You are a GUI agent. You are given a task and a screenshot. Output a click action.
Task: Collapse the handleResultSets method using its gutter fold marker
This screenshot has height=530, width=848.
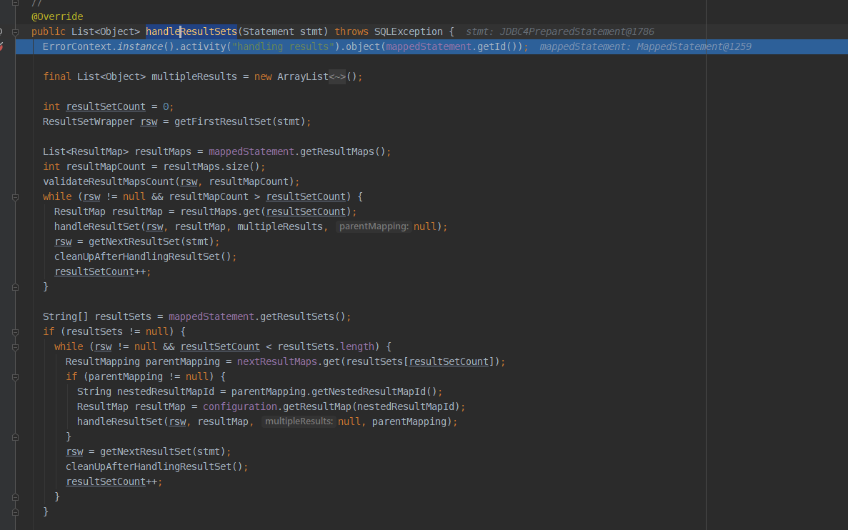coord(15,32)
